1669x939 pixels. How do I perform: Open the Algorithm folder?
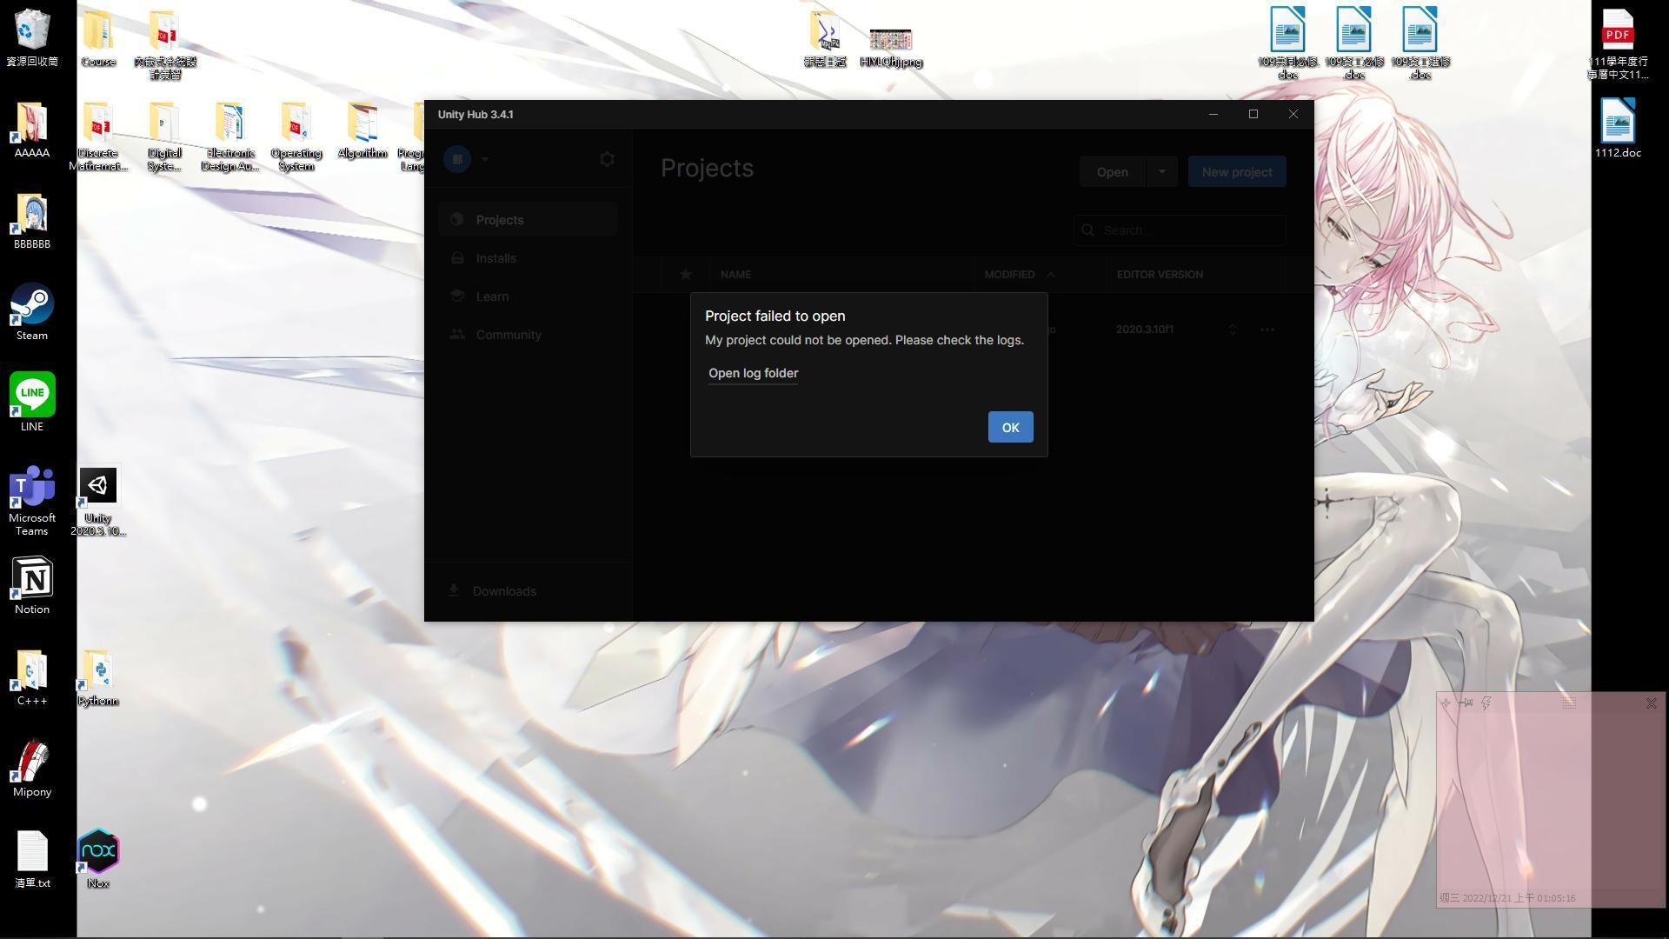click(362, 123)
